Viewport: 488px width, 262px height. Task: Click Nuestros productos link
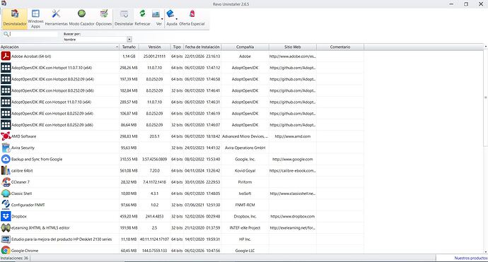tap(471, 258)
